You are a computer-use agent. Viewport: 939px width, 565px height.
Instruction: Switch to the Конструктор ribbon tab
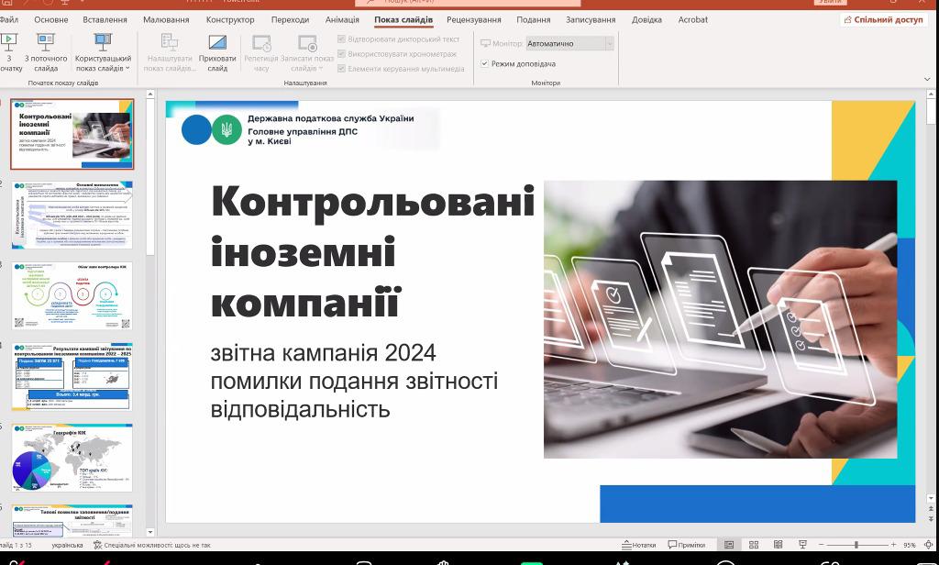point(230,20)
